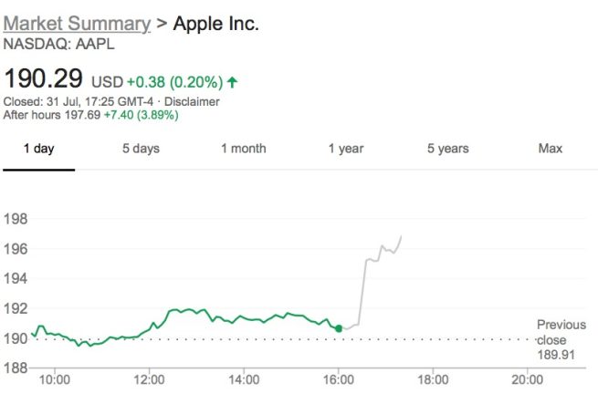Click the Previous close 189.91 label
This screenshot has width=598, height=404.
pos(561,339)
